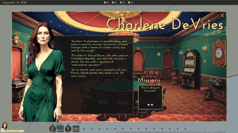Image resolution: width=238 pixels, height=133 pixels.
Task: Click the last diamond timeline marker
Action: click(x=185, y=129)
